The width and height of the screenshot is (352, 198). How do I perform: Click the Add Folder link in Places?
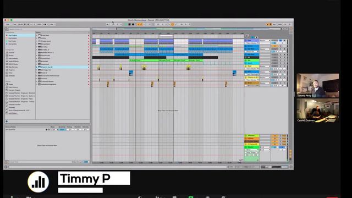coord(13,113)
